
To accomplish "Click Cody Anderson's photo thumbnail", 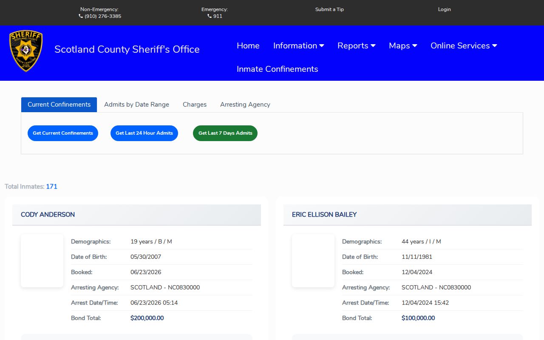I will (42, 261).
